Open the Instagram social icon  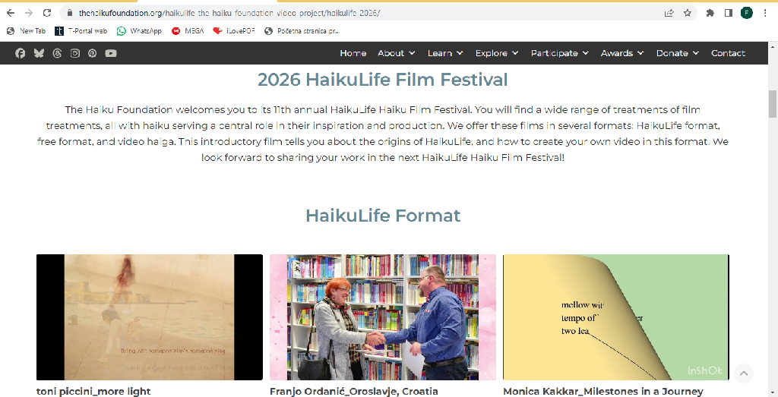coord(75,53)
